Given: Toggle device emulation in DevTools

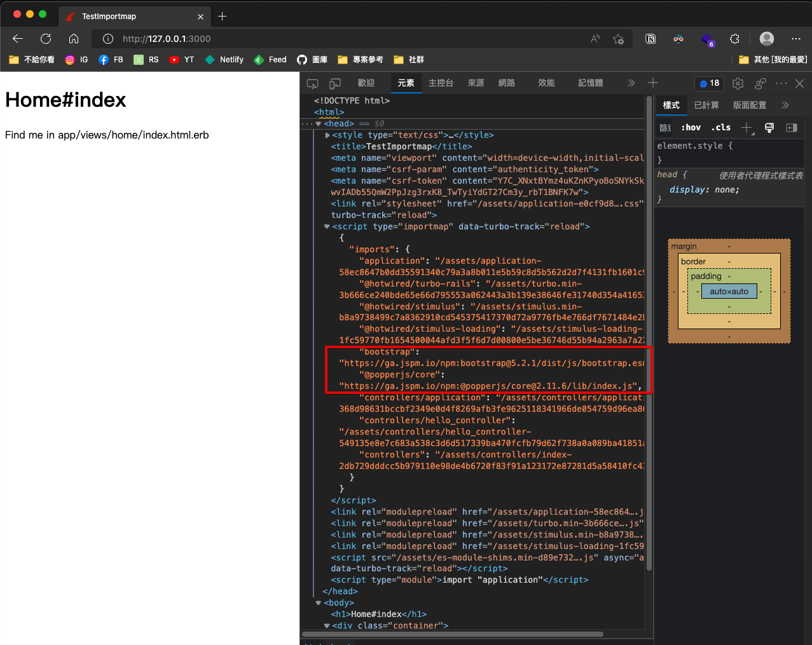Looking at the screenshot, I should 335,83.
